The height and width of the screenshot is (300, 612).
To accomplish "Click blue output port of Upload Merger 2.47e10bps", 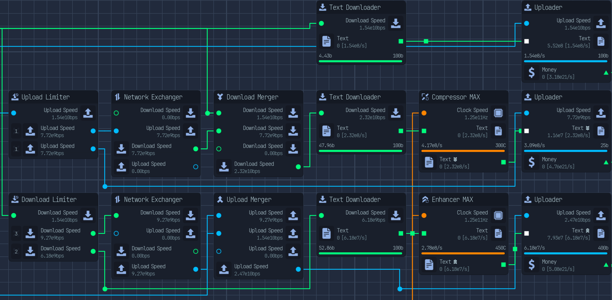I will [298, 269].
